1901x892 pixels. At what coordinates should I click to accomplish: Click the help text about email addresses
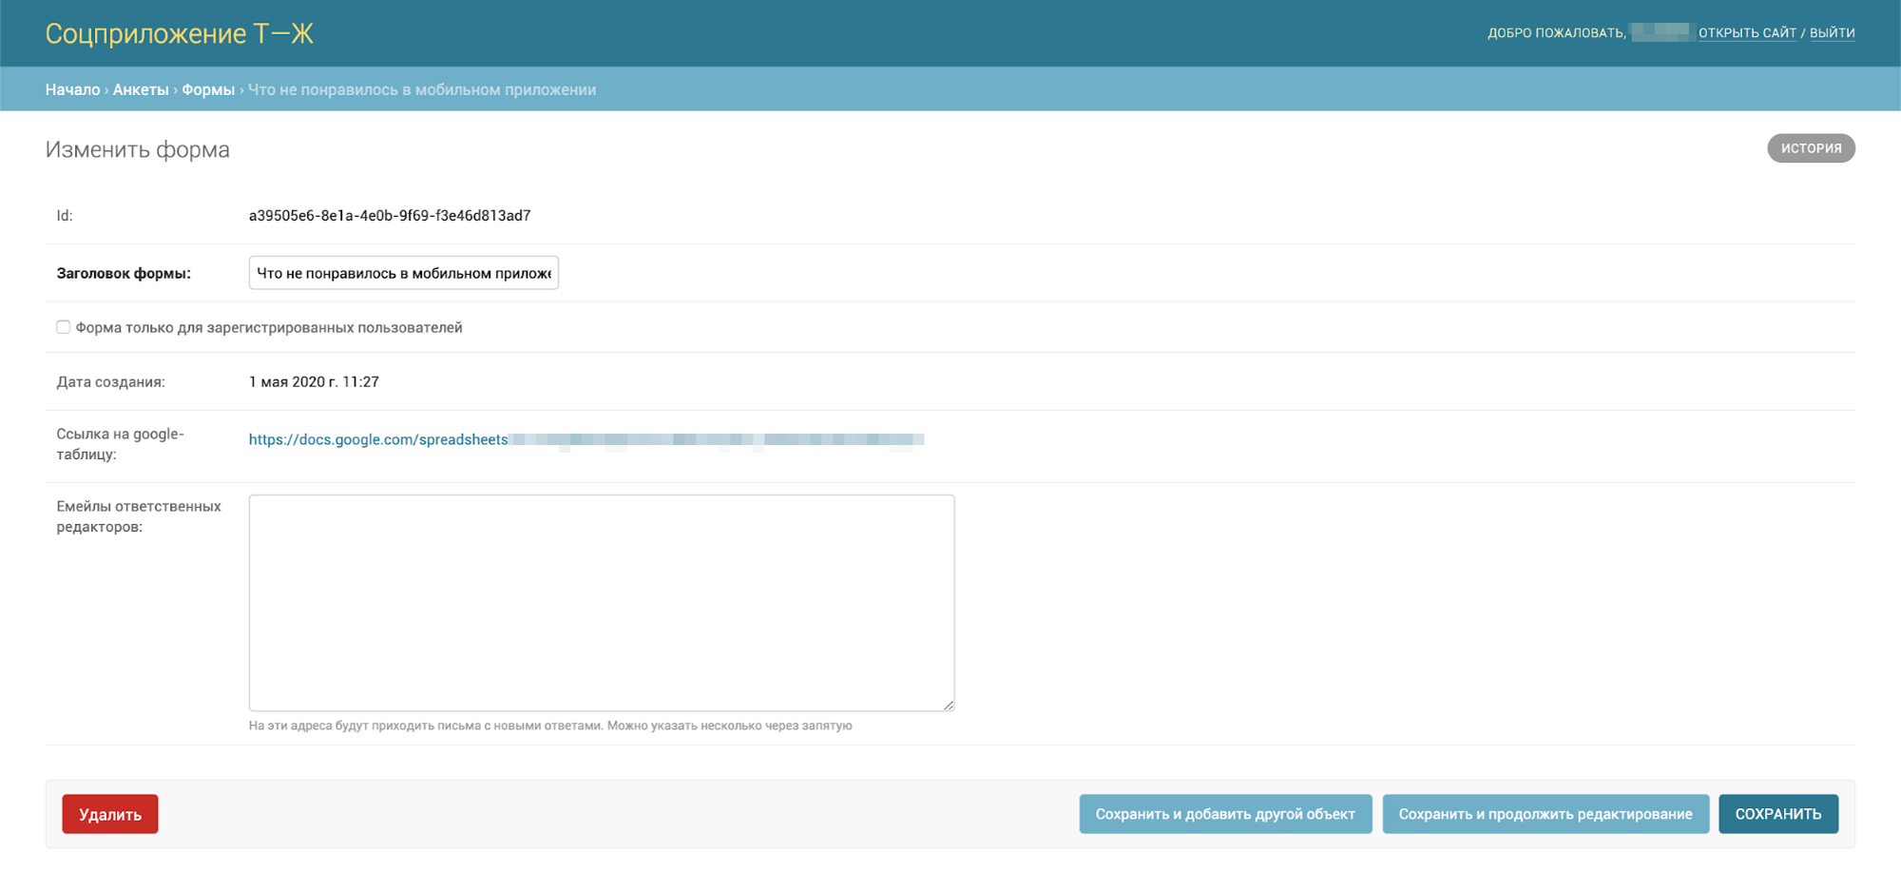coord(550,726)
